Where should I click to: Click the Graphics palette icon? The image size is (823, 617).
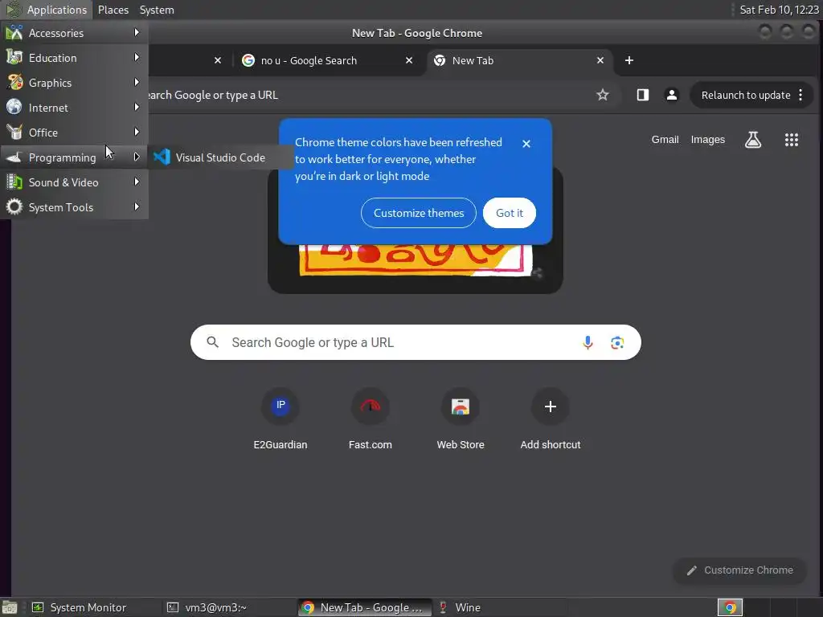(14, 83)
